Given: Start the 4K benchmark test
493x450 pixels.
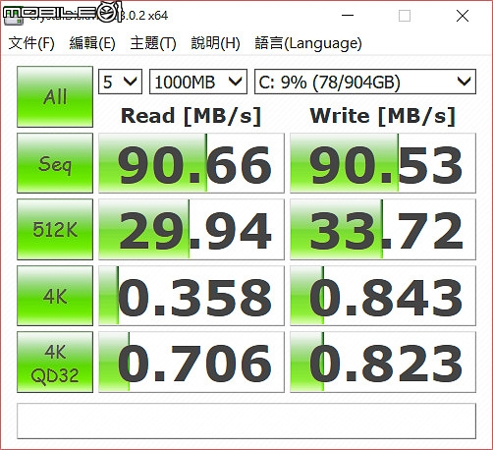Looking at the screenshot, I should click(x=55, y=296).
